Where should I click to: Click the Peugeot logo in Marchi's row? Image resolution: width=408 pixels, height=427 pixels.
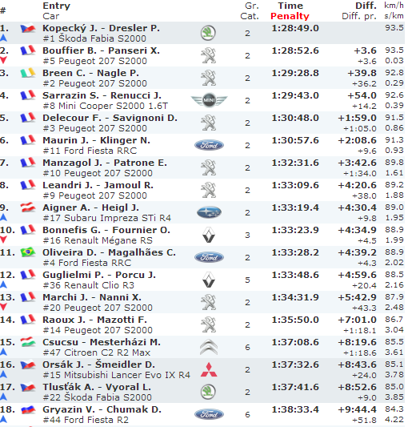[x=208, y=302]
